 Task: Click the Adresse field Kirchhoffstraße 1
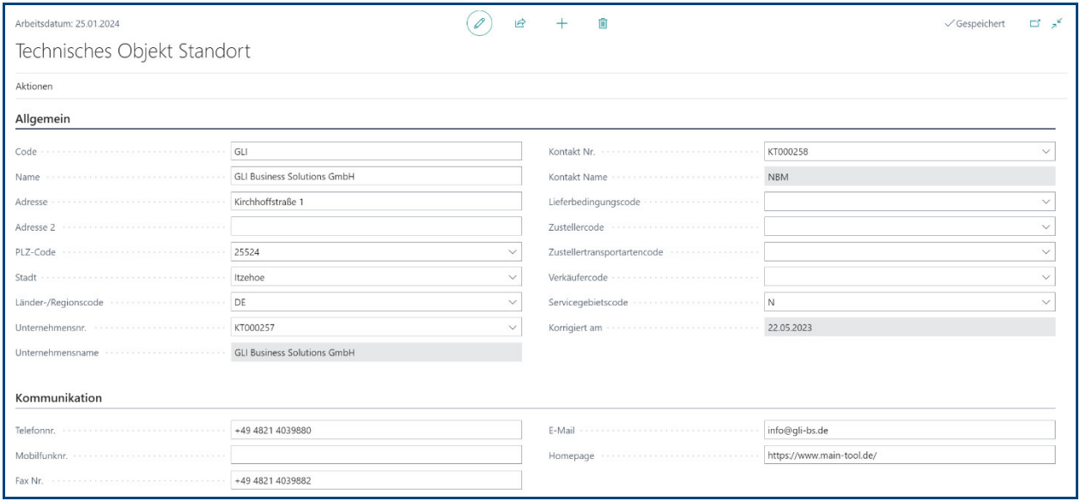(376, 202)
